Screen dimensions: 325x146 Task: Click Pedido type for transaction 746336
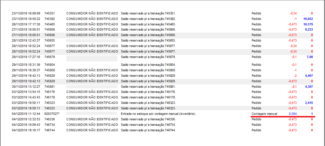[256, 119]
